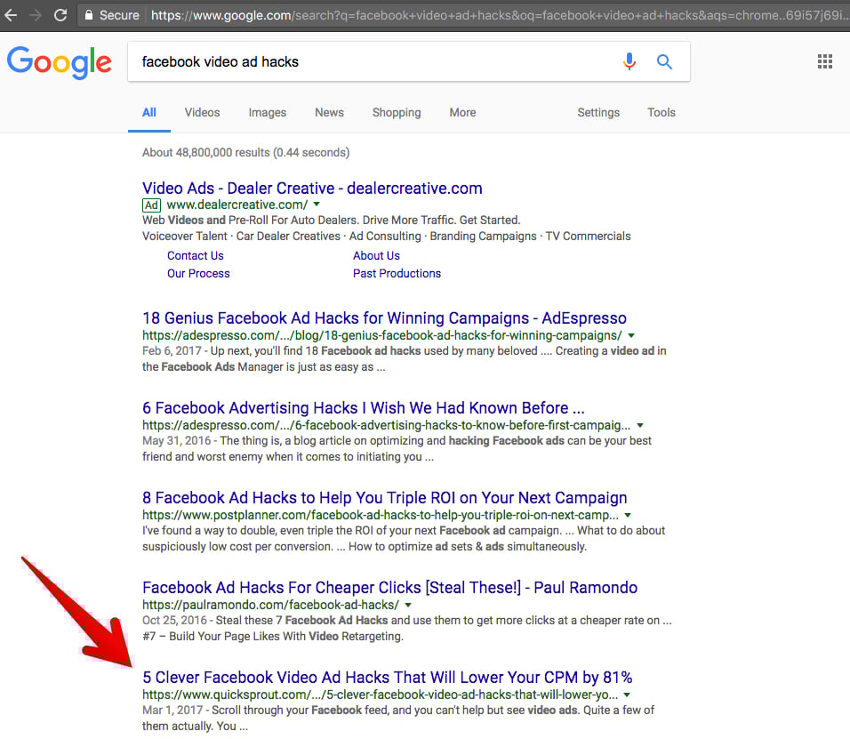Click the adespresso.com 18-genius green URL
Screen dimensions: 850x739
tap(382, 335)
